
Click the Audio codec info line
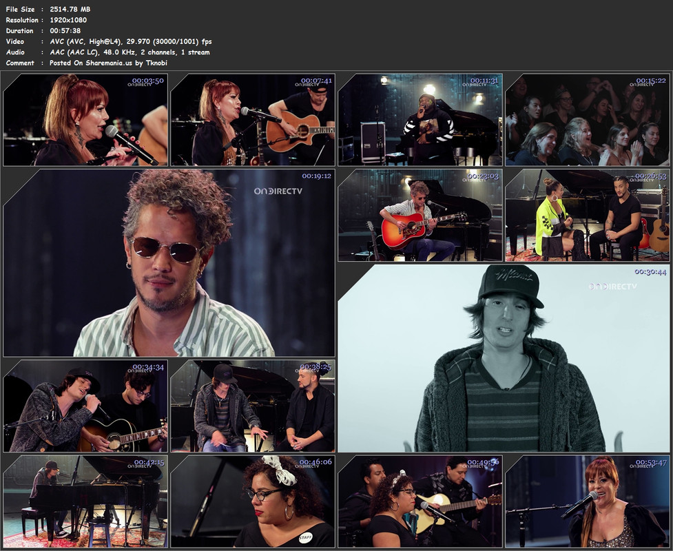click(x=130, y=52)
